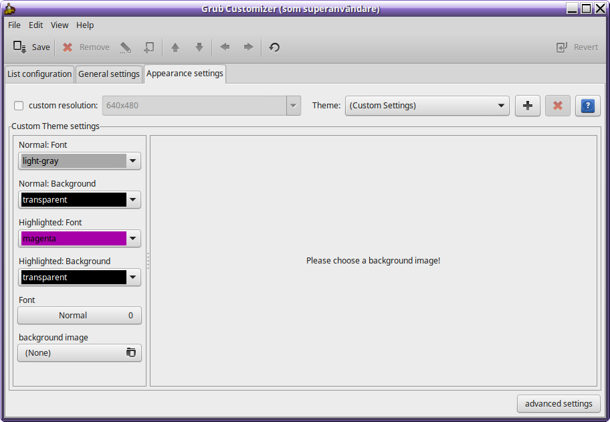Click the Save toolbar icon
The width and height of the screenshot is (610, 422).
pos(19,47)
